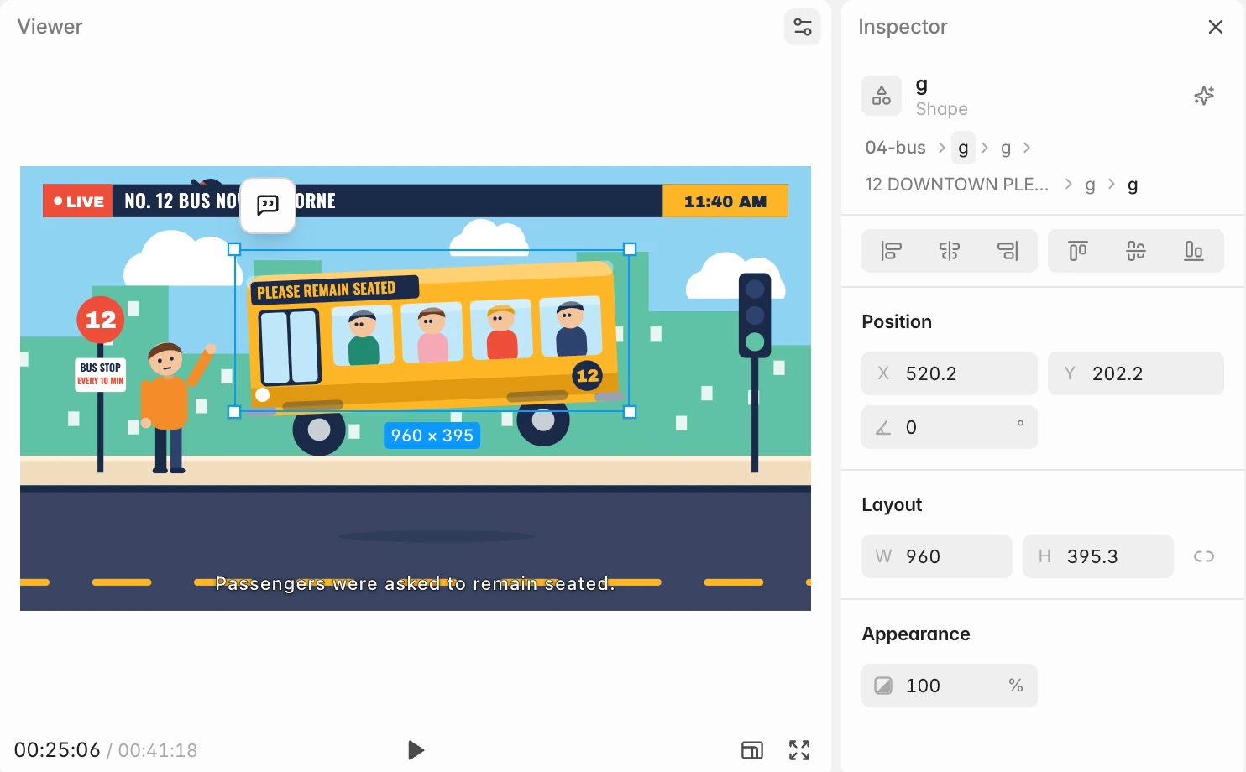Click the height H field
Screen dimensions: 1246x772
tap(1098, 556)
